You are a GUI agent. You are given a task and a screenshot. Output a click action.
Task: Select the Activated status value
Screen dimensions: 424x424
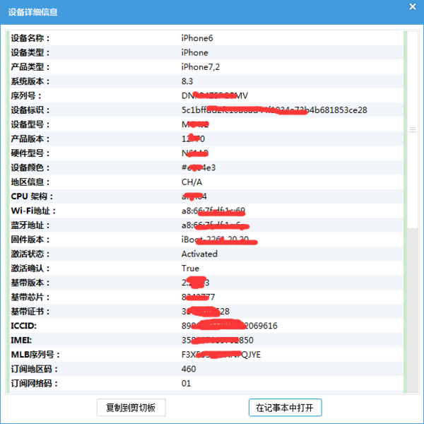tap(199, 254)
